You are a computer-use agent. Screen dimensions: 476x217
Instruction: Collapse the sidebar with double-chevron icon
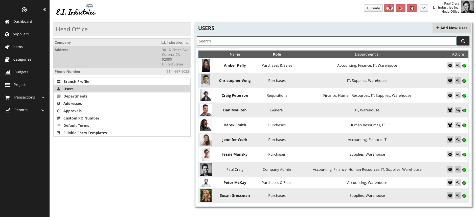44,10
